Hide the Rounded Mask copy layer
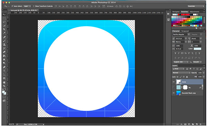Screen dimensions: 207x127 [174, 93]
